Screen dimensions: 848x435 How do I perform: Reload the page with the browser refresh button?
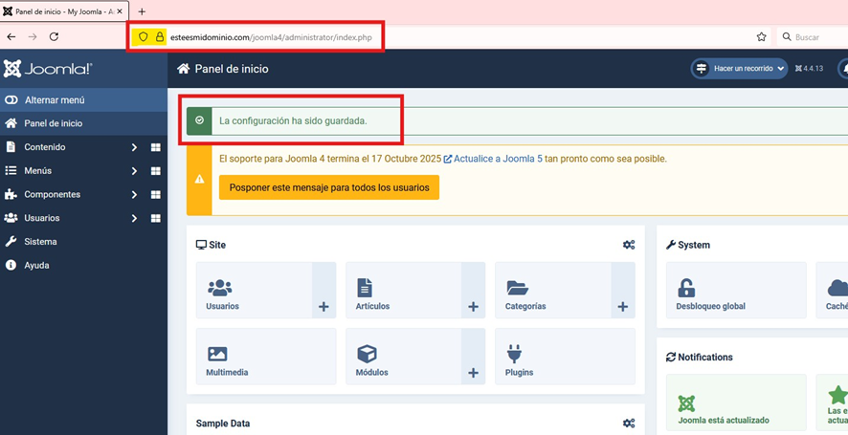pos(55,36)
